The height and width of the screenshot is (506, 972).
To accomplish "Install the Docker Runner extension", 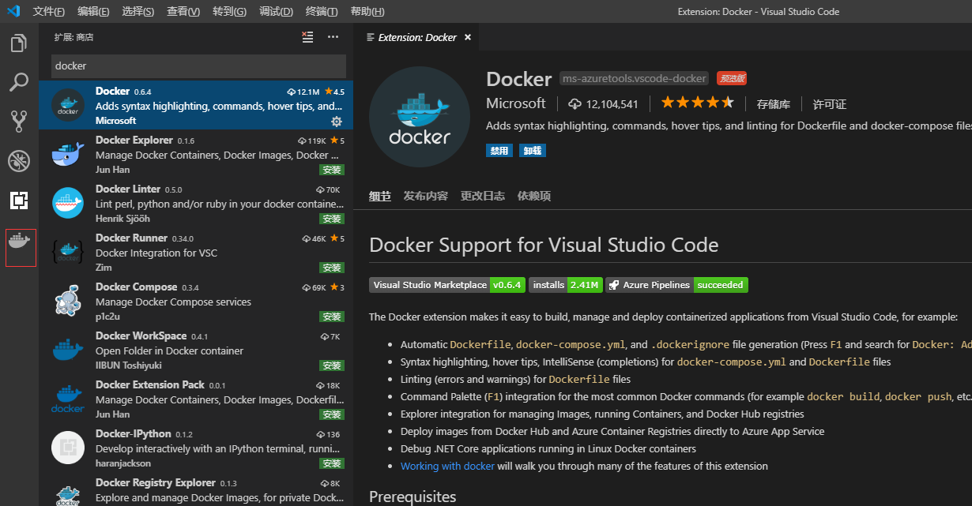I will (332, 268).
